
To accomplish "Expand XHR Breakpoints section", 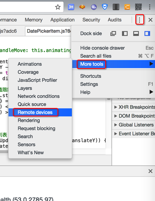I will pyautogui.click(x=134, y=107).
